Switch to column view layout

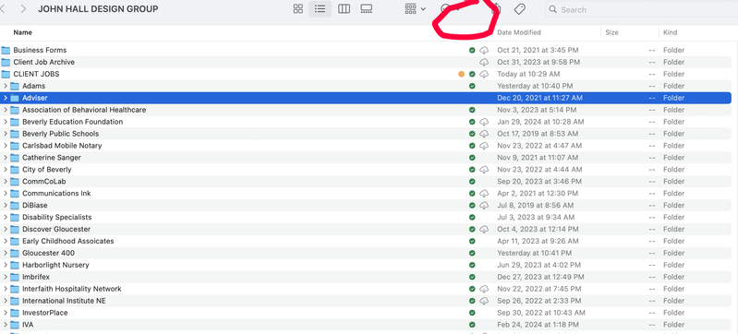click(x=344, y=9)
